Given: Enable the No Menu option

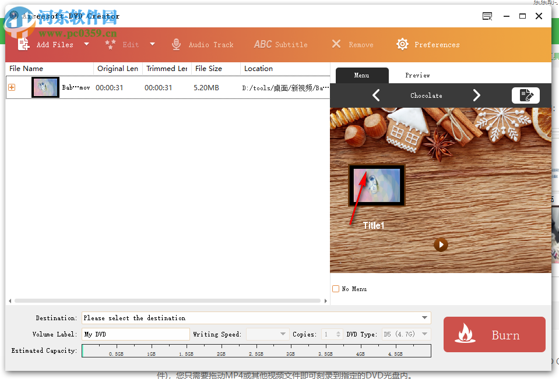Looking at the screenshot, I should [x=336, y=288].
